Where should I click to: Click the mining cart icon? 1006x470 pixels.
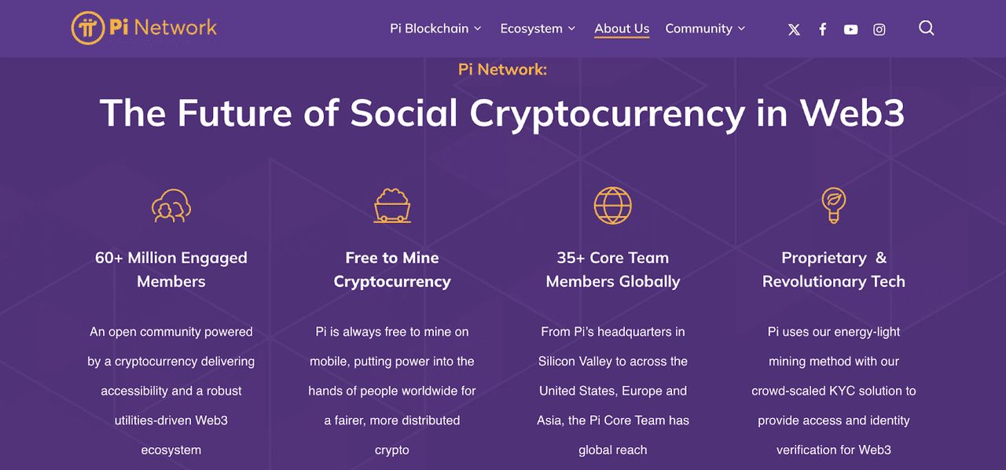point(391,204)
